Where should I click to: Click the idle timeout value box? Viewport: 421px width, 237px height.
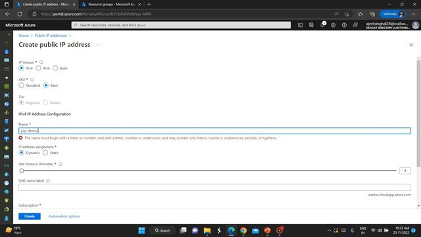point(405,171)
